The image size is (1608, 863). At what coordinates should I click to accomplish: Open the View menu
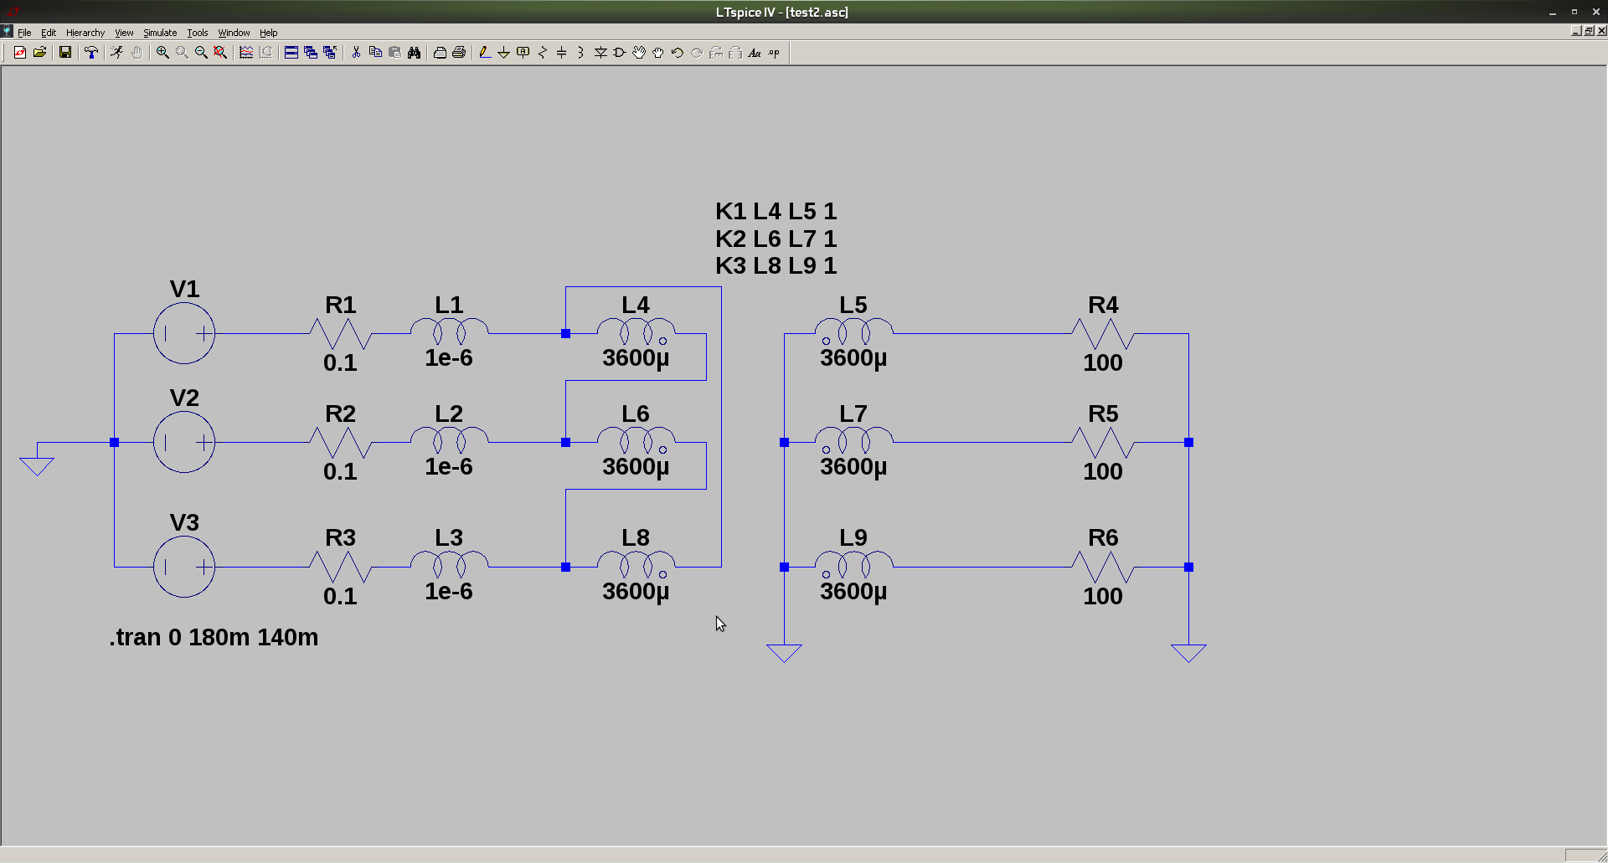pyautogui.click(x=124, y=33)
